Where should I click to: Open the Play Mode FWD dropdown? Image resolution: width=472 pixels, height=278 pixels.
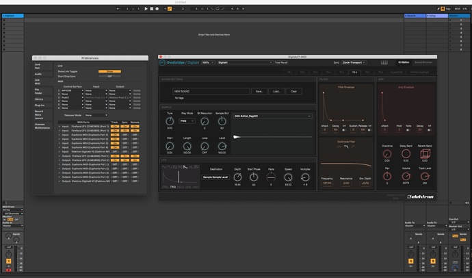pos(187,121)
